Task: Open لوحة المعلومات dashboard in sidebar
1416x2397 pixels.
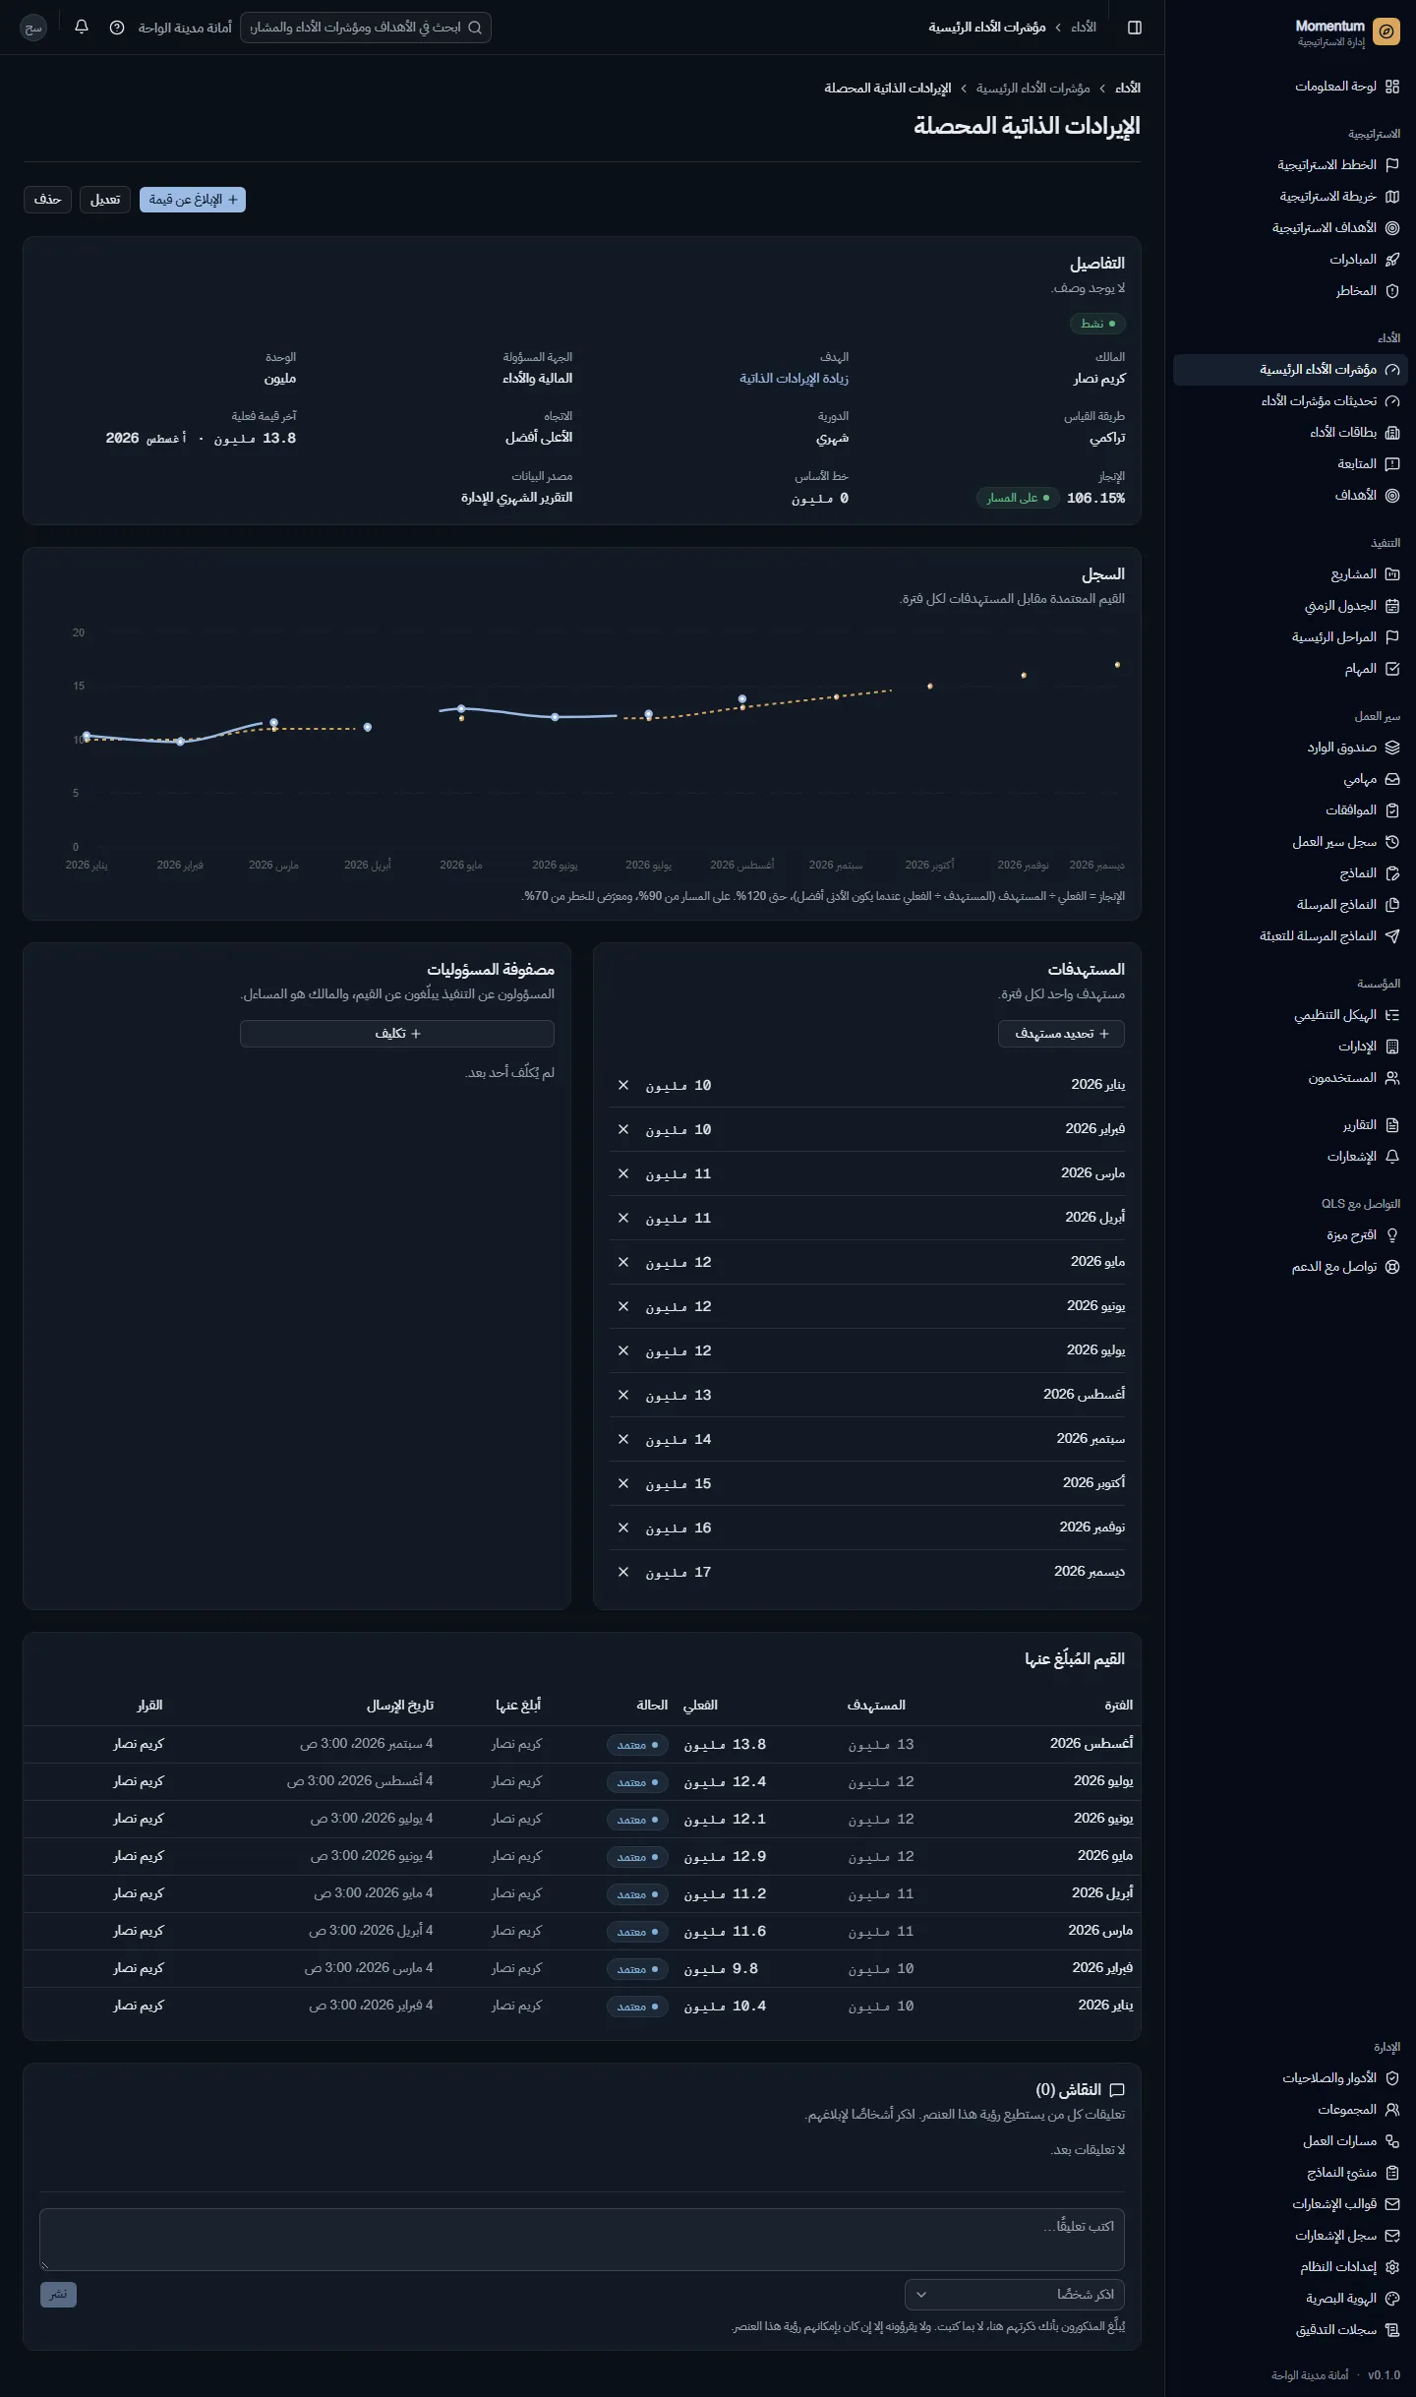Action: (1290, 87)
